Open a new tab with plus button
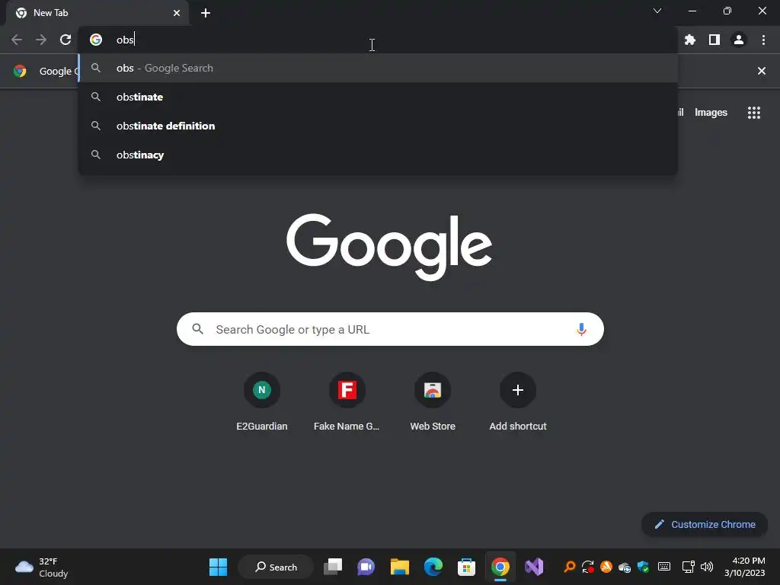The height and width of the screenshot is (585, 780). 206,13
